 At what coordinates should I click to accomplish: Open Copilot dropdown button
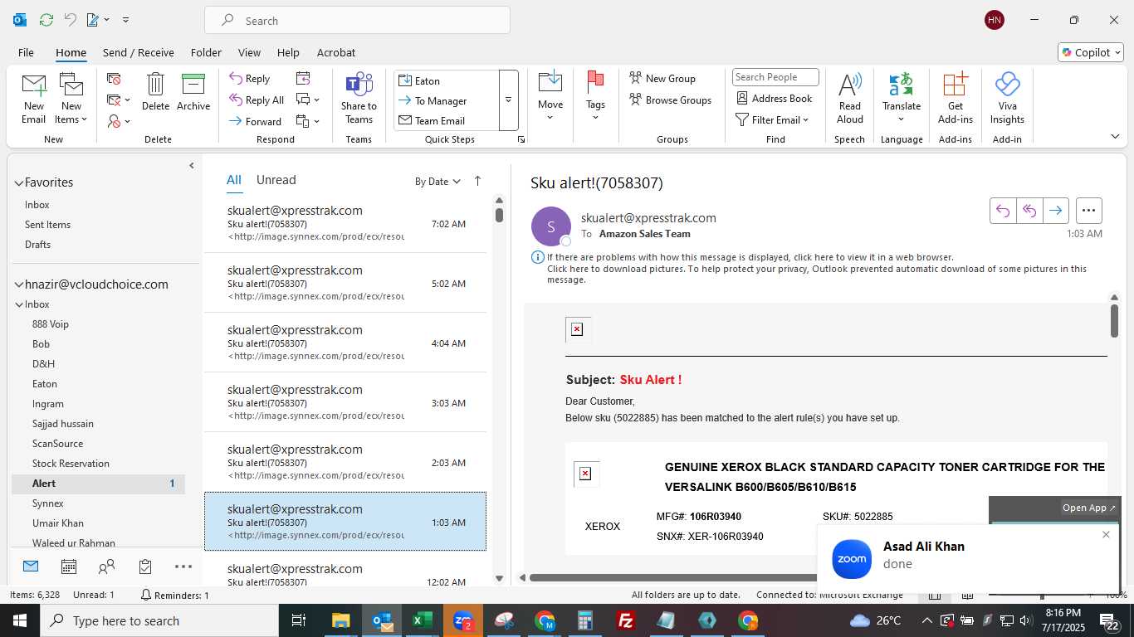point(1091,52)
